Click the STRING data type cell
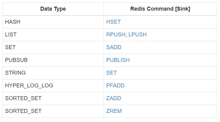The image size is (220, 122). pyautogui.click(x=16, y=73)
